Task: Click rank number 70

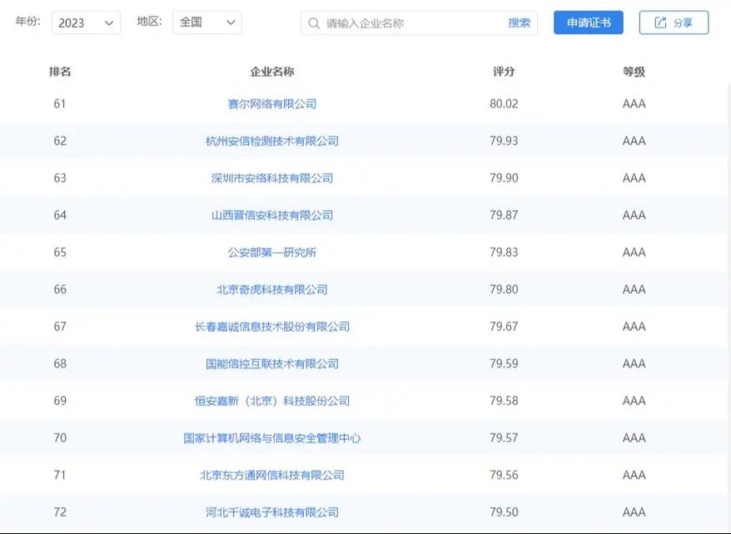Action: click(x=60, y=438)
